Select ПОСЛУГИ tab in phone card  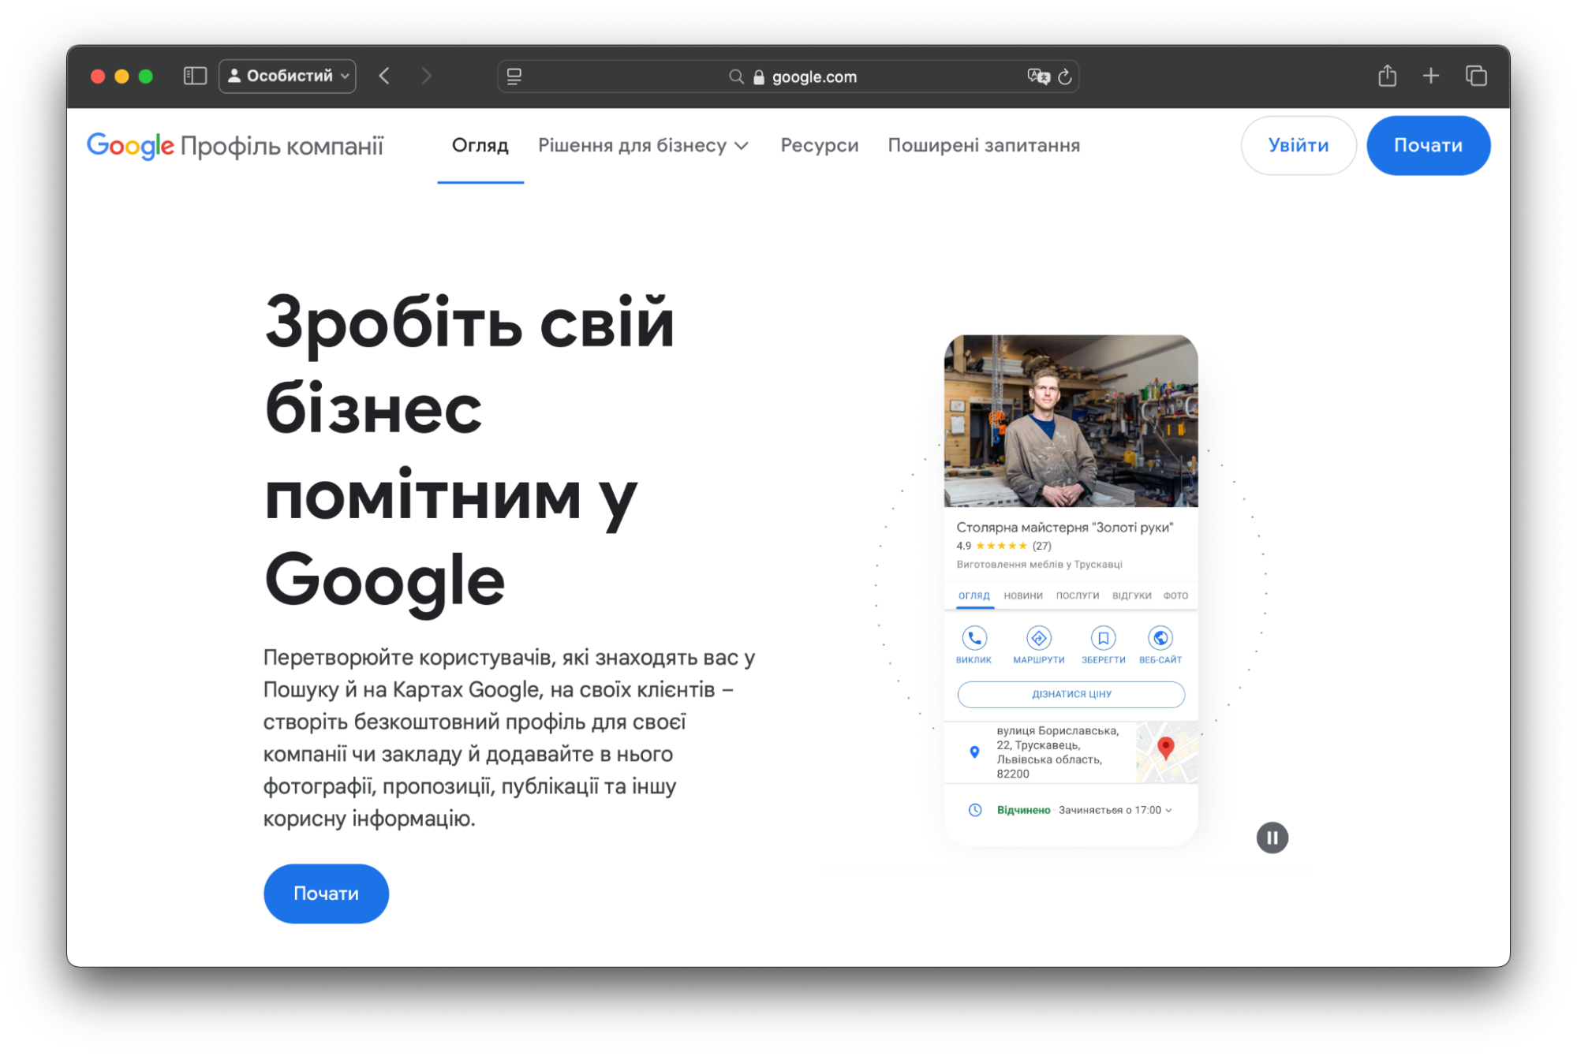pyautogui.click(x=1077, y=595)
